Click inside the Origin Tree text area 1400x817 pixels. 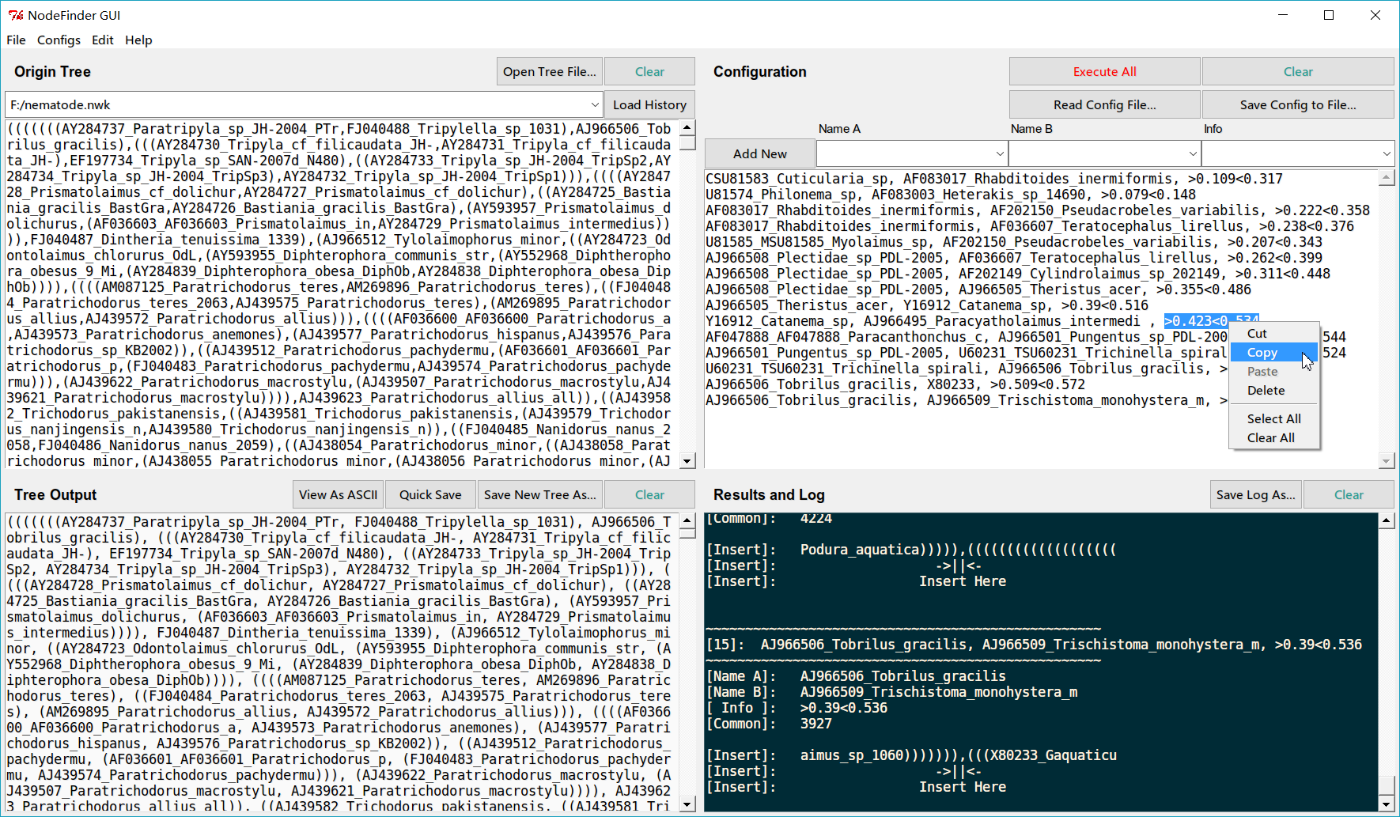tap(340, 294)
